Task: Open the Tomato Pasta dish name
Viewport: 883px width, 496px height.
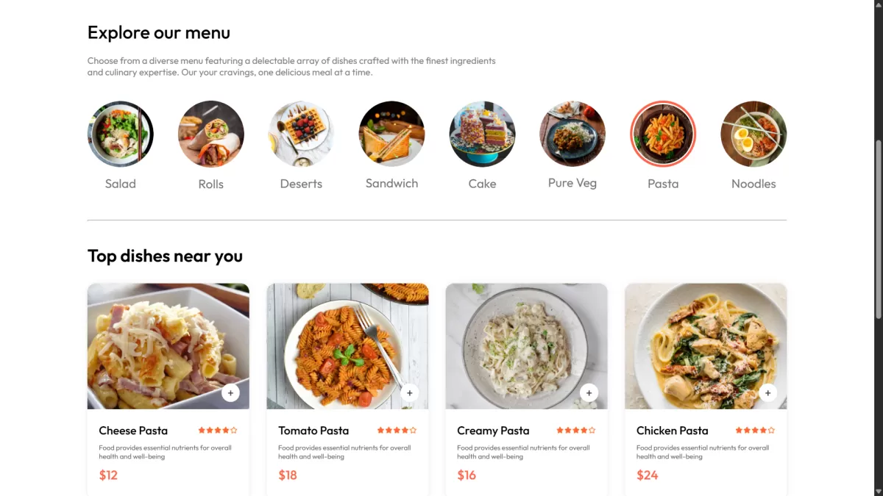Action: pos(313,431)
